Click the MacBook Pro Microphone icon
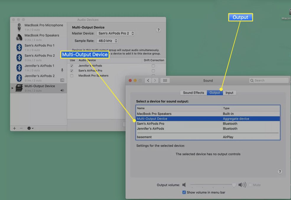 19,27
